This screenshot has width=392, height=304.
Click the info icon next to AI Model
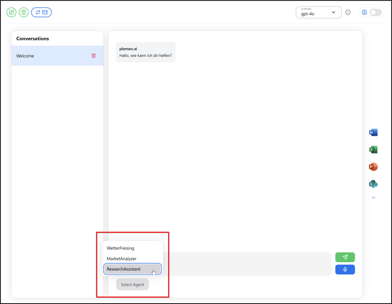coord(348,13)
